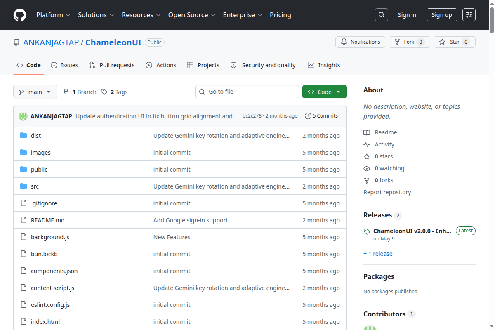495x330 pixels.
Task: Click the Sign in link
Action: (407, 15)
